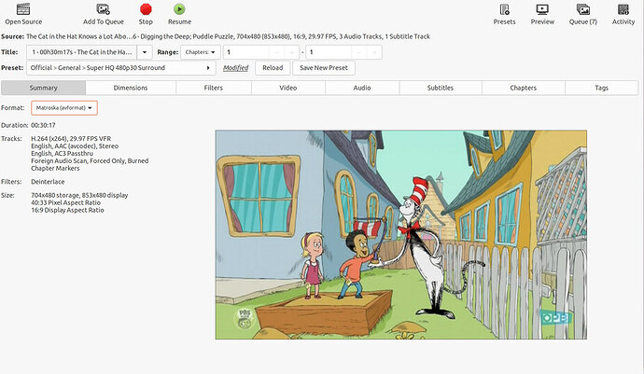Open the Presets panel icon
The height and width of the screenshot is (374, 644).
(504, 9)
